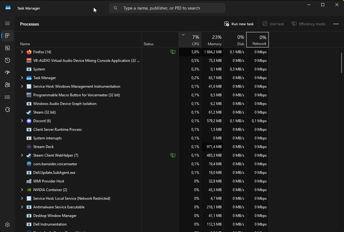Expand Steam Client WebHelper (7) group

22,155
